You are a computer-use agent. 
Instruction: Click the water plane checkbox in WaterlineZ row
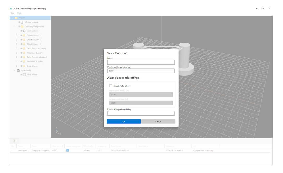[x=68, y=150]
